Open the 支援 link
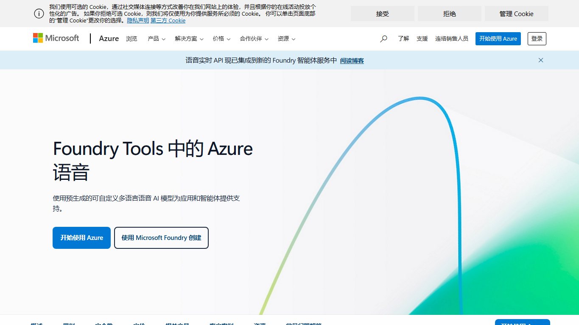The width and height of the screenshot is (579, 325). [422, 39]
